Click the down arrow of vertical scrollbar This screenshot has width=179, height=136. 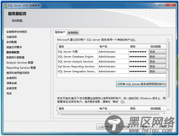[x=168, y=110]
